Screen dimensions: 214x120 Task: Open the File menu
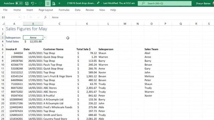click(5, 10)
